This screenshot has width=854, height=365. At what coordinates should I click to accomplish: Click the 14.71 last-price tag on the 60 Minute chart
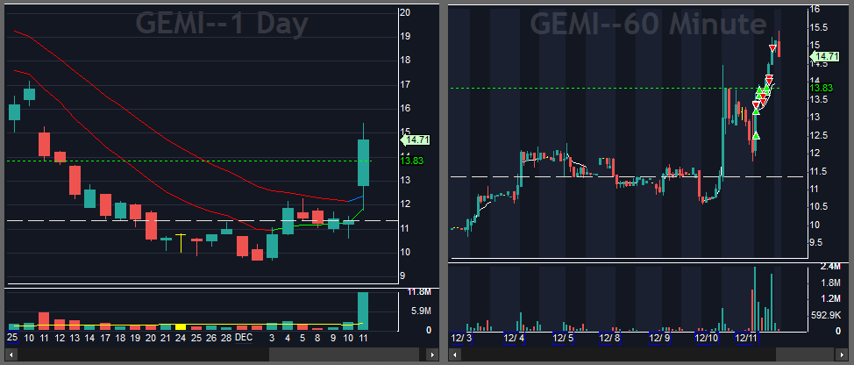(823, 56)
